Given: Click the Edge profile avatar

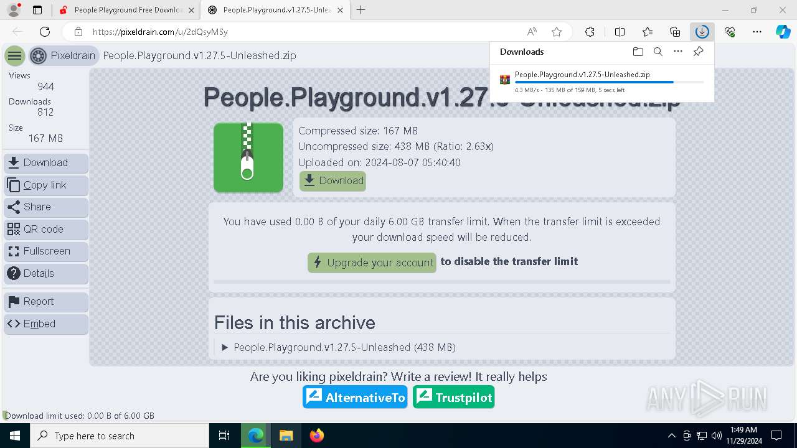Looking at the screenshot, I should (x=14, y=10).
